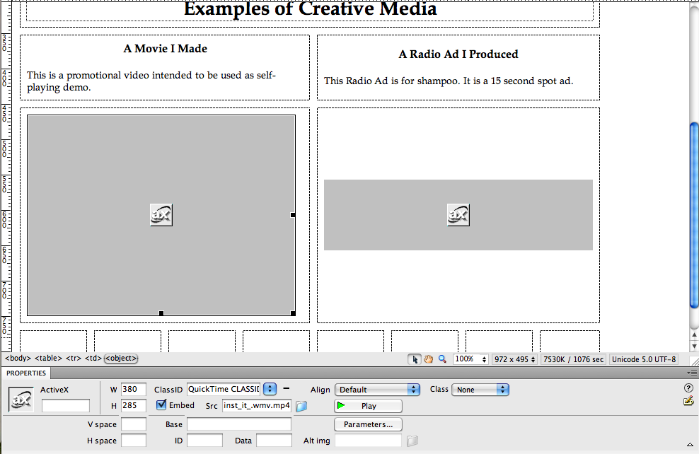Toggle the Embed checkbox
699x454 pixels.
pos(162,405)
